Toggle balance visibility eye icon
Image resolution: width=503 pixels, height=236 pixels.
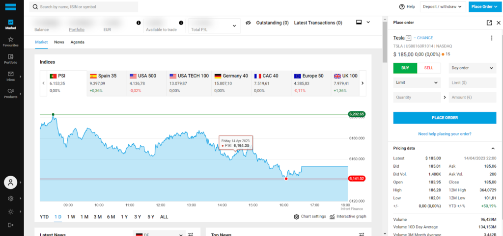249,23
